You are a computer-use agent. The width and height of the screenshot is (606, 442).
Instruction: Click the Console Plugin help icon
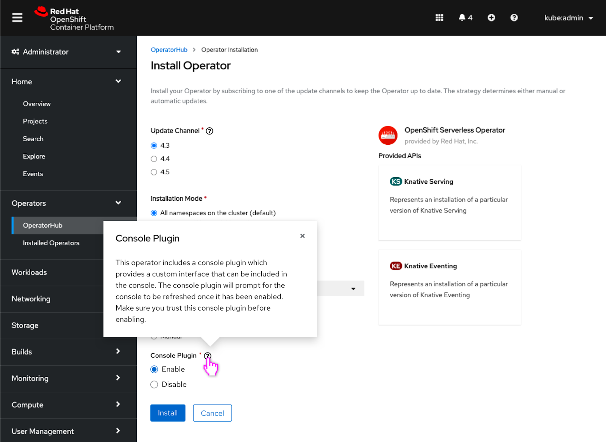tap(207, 356)
